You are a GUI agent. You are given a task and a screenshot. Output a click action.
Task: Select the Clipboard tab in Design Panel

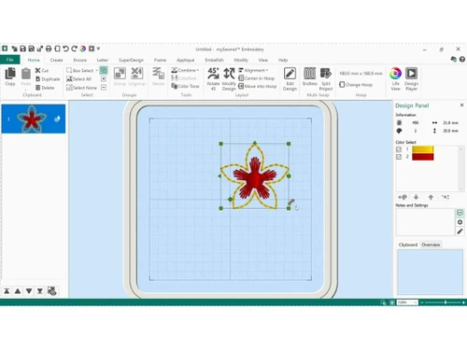click(x=408, y=245)
